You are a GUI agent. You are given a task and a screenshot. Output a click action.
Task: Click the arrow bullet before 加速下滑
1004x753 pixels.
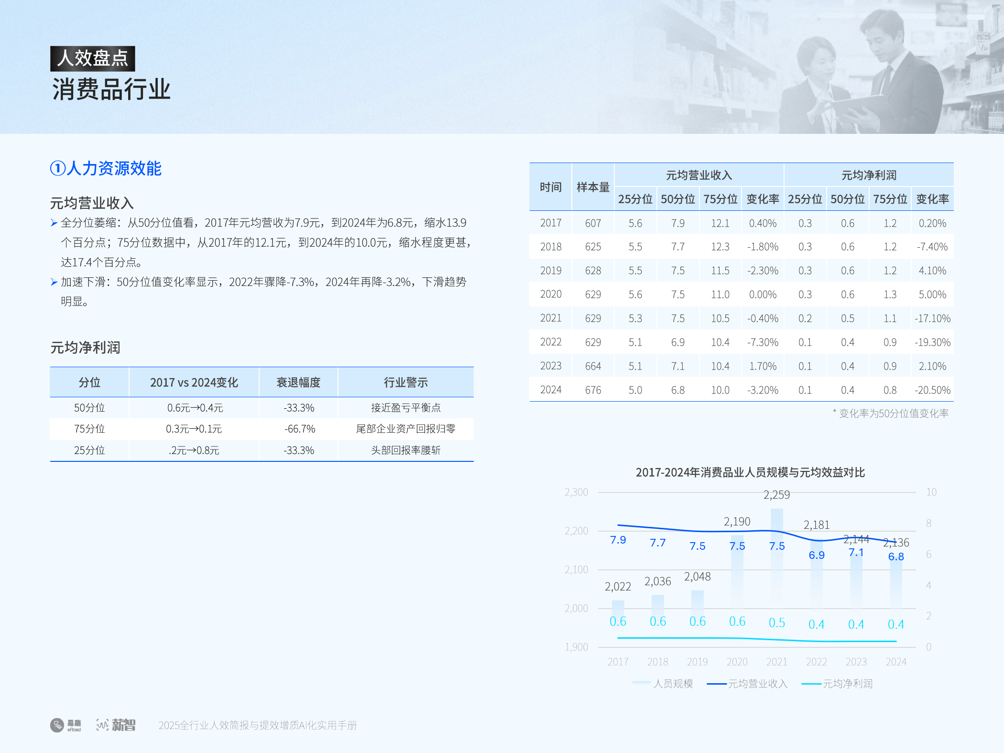pos(54,282)
